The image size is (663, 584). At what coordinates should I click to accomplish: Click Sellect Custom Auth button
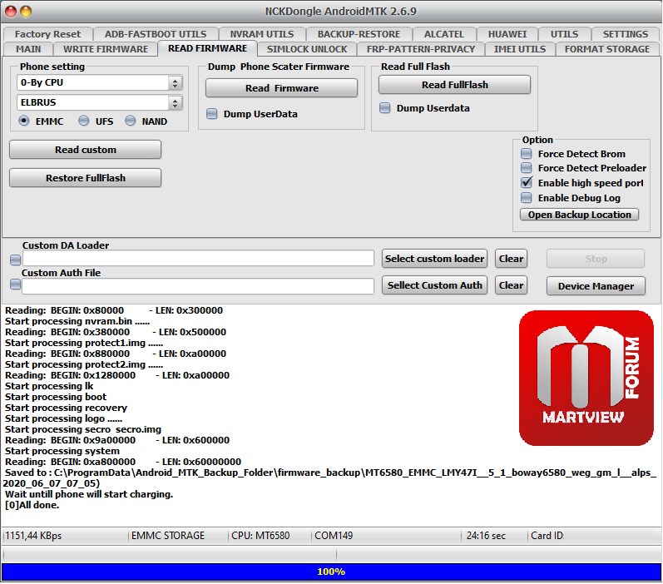pyautogui.click(x=434, y=285)
